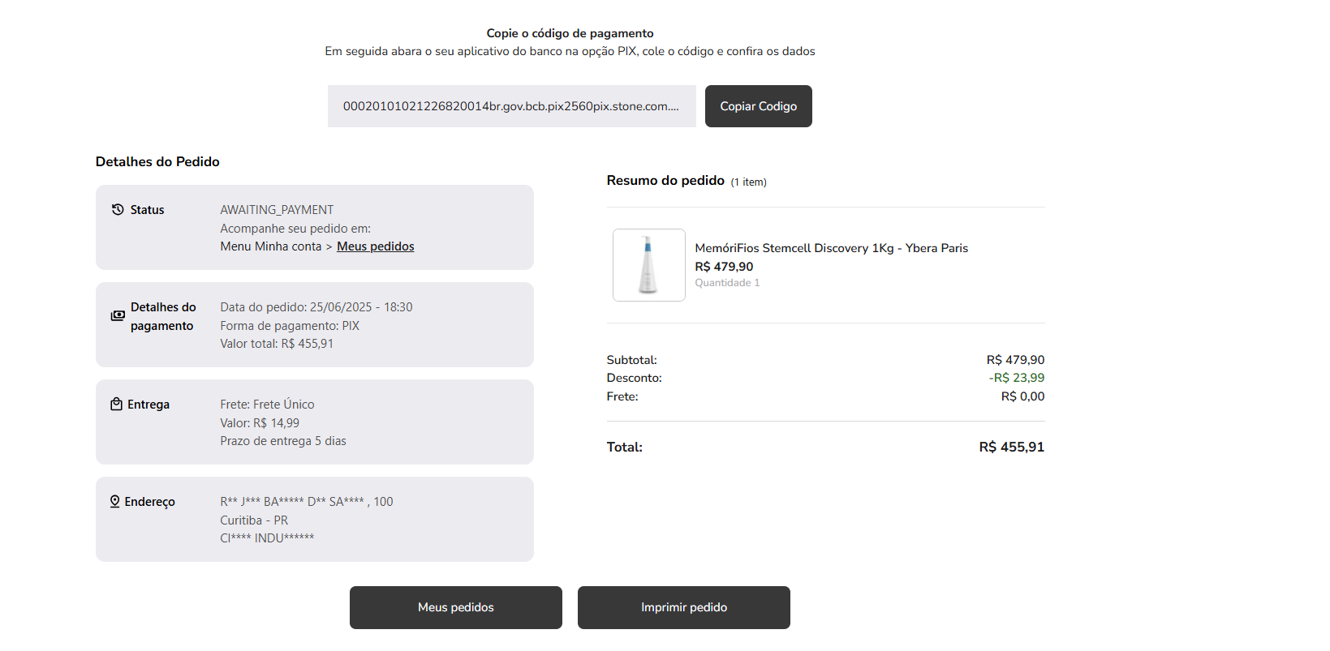This screenshot has width=1330, height=651.
Task: Select the AWAITING_PAYMENT status text
Action: [x=277, y=210]
